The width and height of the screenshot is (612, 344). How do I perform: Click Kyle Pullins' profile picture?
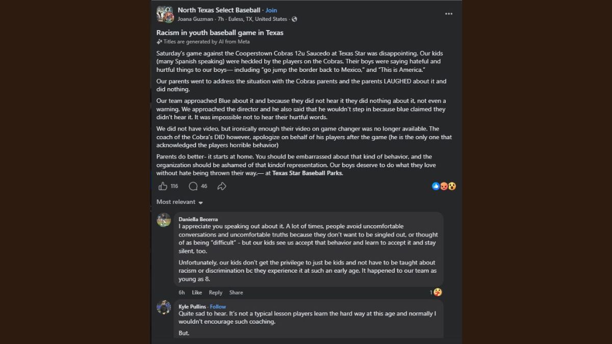(164, 307)
